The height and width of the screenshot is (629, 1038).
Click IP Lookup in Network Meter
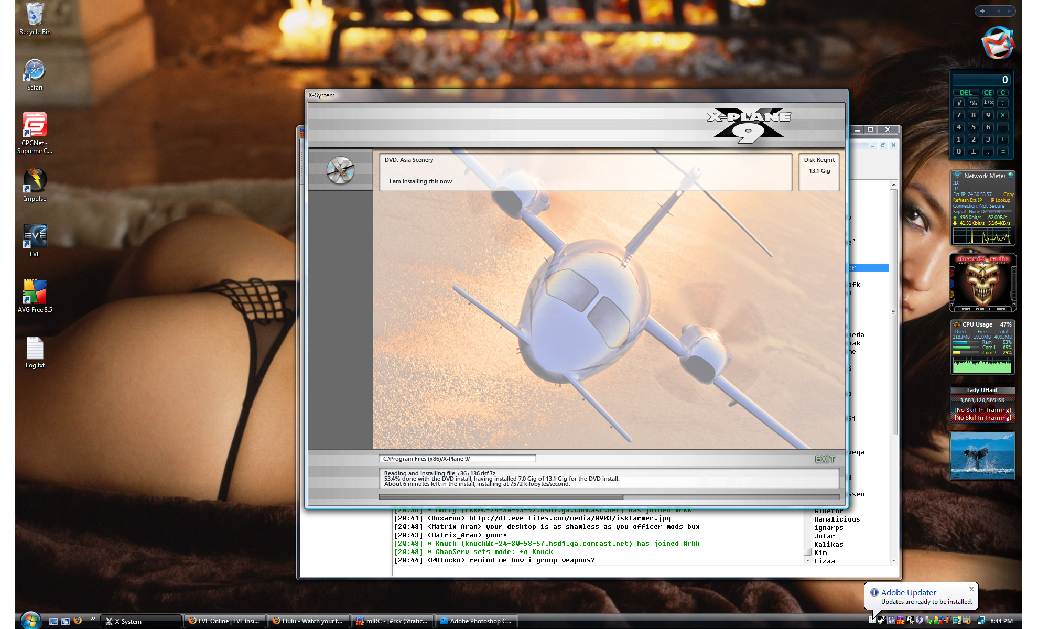[x=1000, y=200]
